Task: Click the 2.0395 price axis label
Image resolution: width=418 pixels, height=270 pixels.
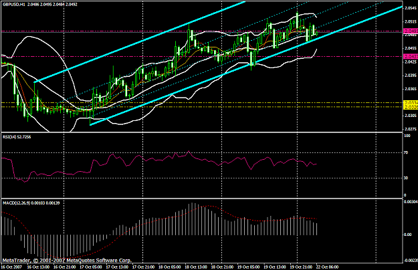Action: 411,76
